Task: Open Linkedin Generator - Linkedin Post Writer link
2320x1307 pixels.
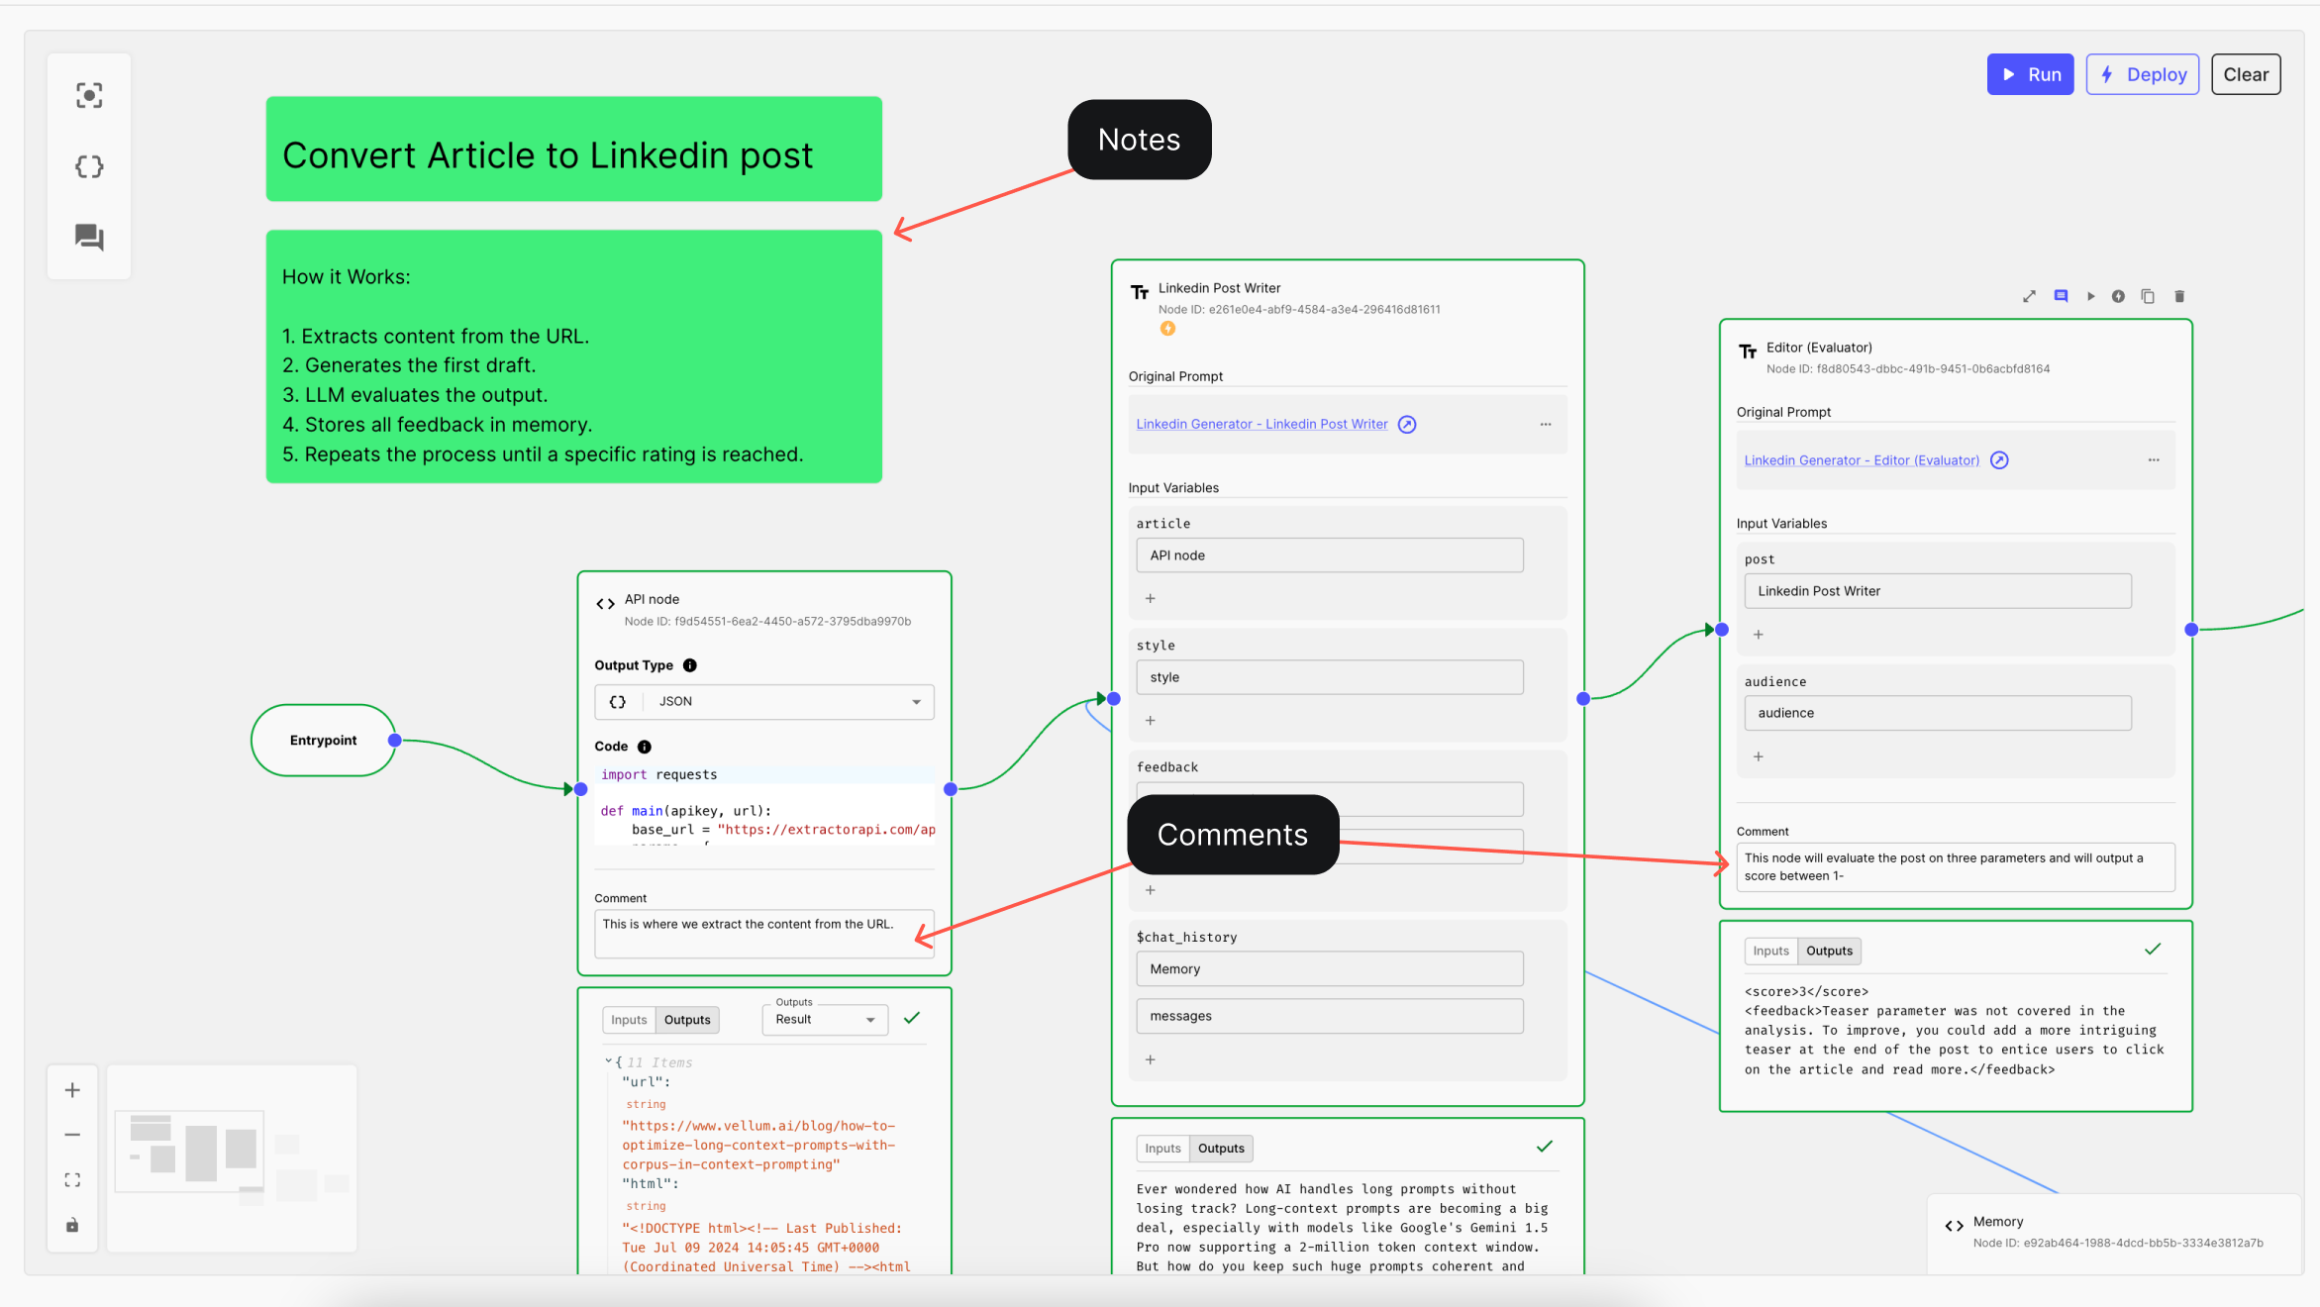Action: click(x=1261, y=424)
